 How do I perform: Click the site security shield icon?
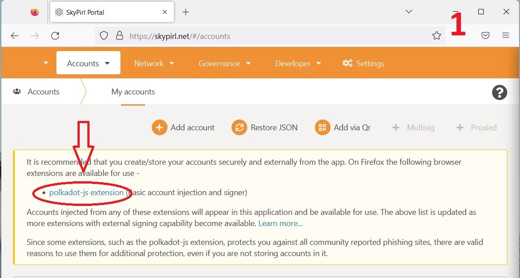click(104, 36)
